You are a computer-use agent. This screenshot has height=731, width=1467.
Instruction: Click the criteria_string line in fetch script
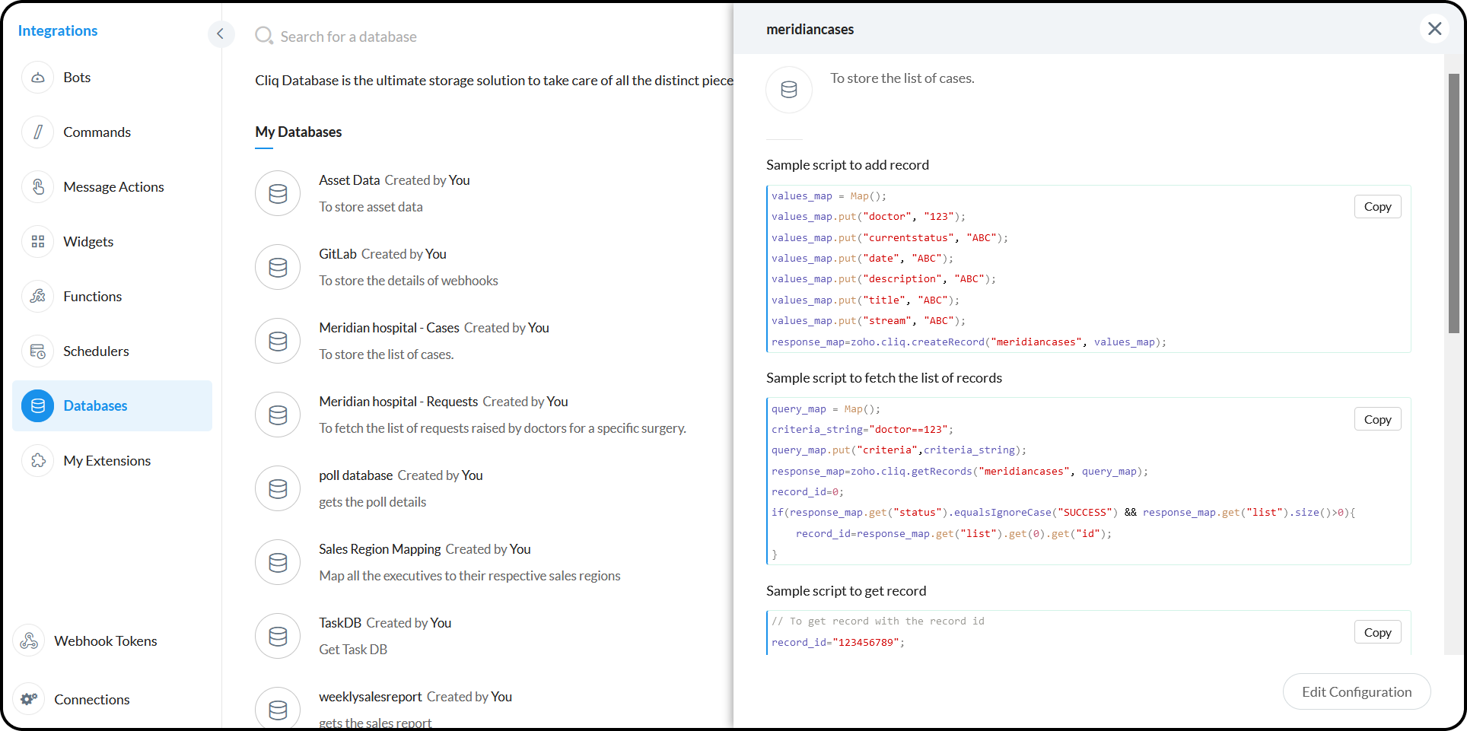click(x=862, y=430)
